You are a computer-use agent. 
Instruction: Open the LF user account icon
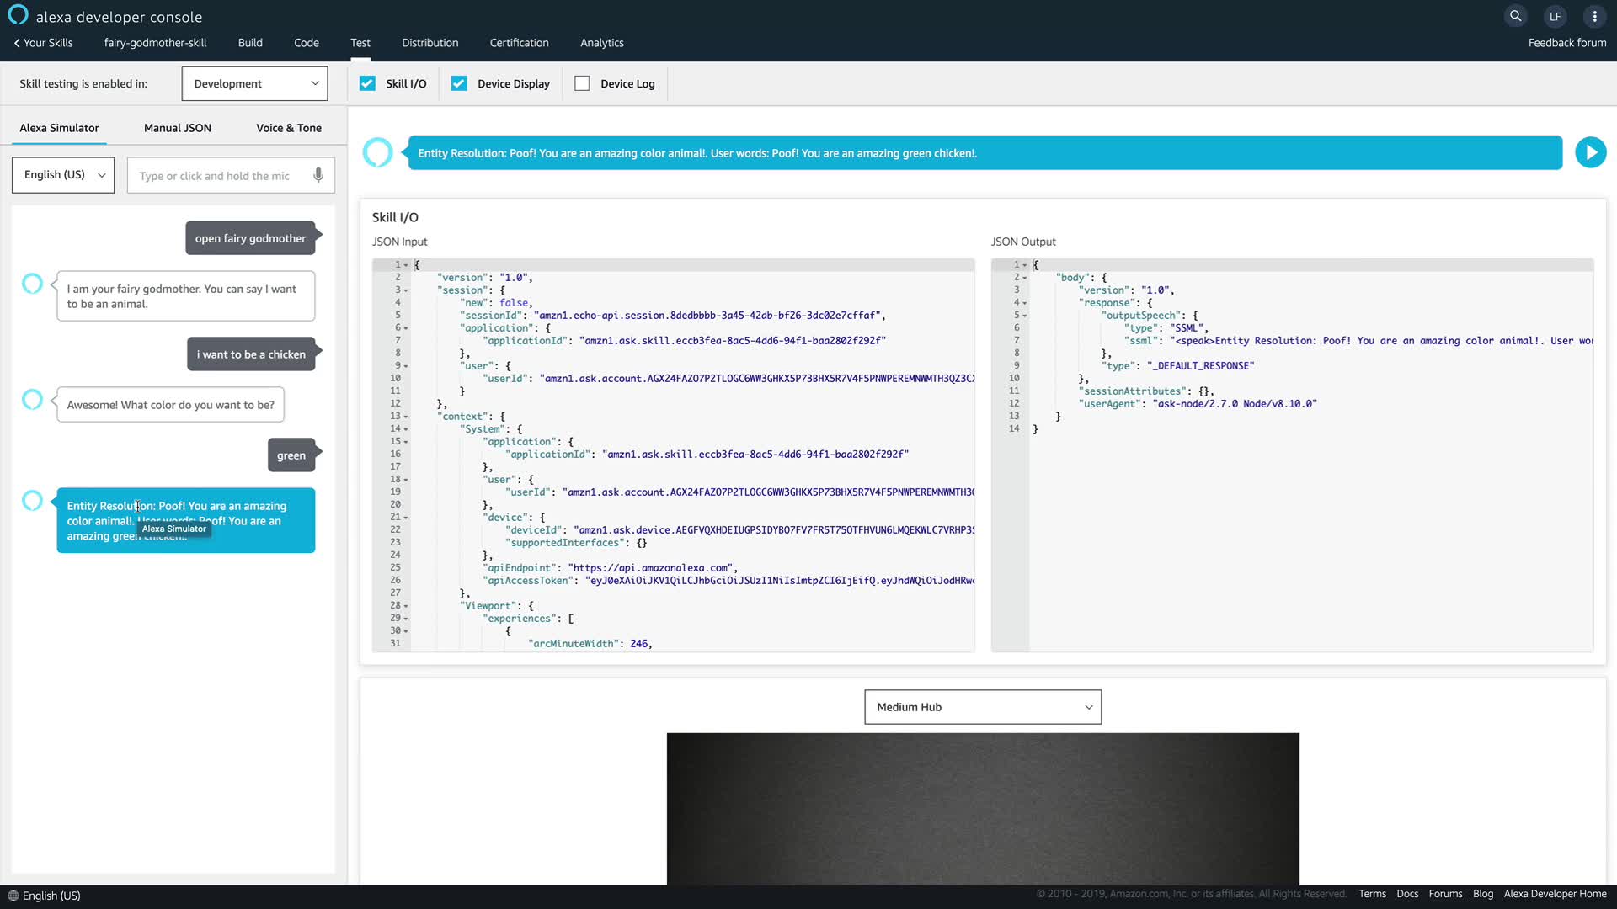pos(1555,16)
